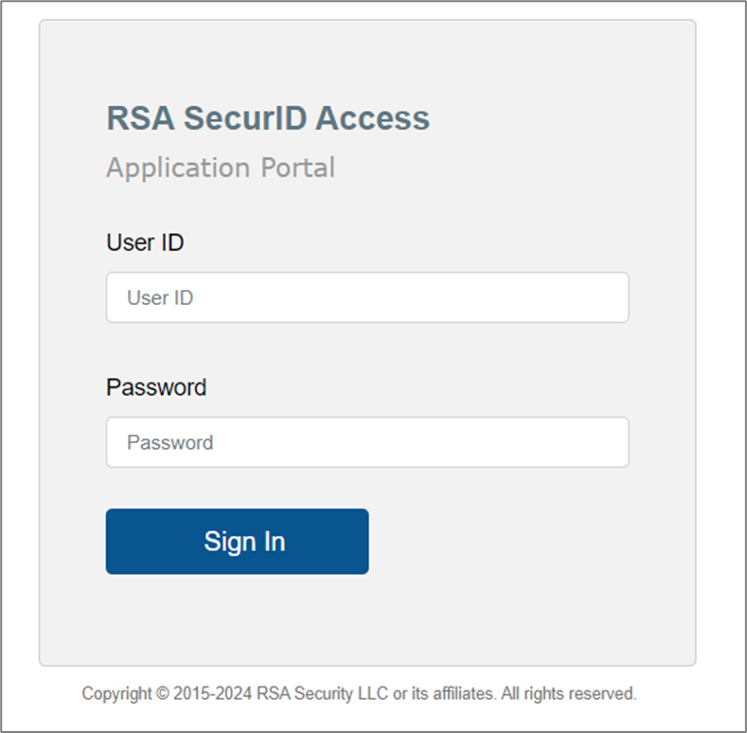Click the "User ID" label above the field
This screenshot has height=733, width=747.
point(145,242)
